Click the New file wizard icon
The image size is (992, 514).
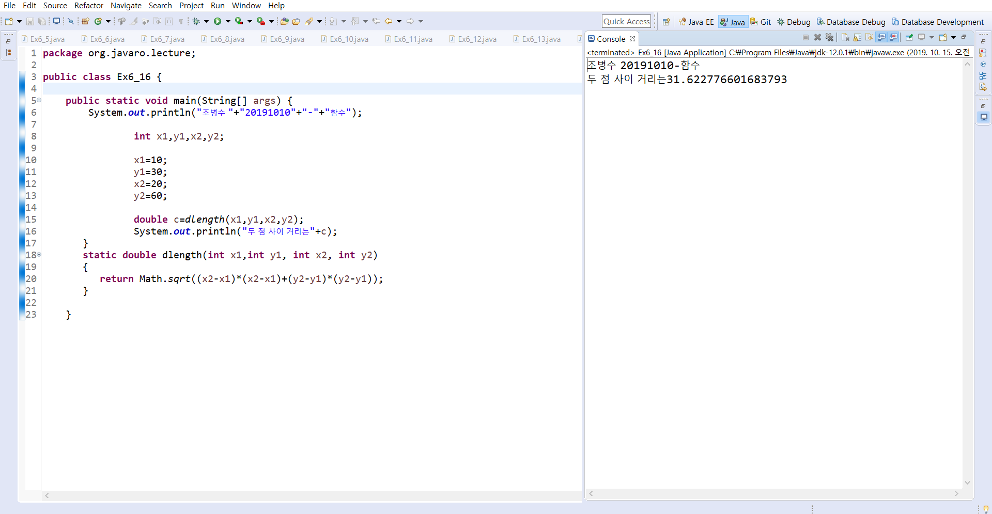(9, 21)
